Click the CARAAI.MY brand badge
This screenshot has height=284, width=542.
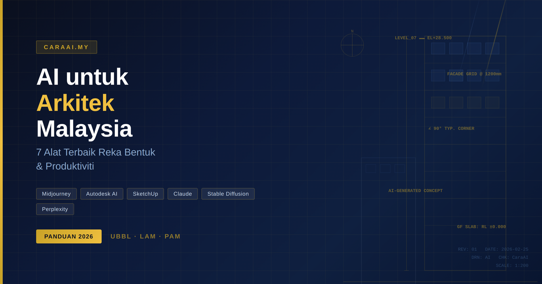point(66,47)
